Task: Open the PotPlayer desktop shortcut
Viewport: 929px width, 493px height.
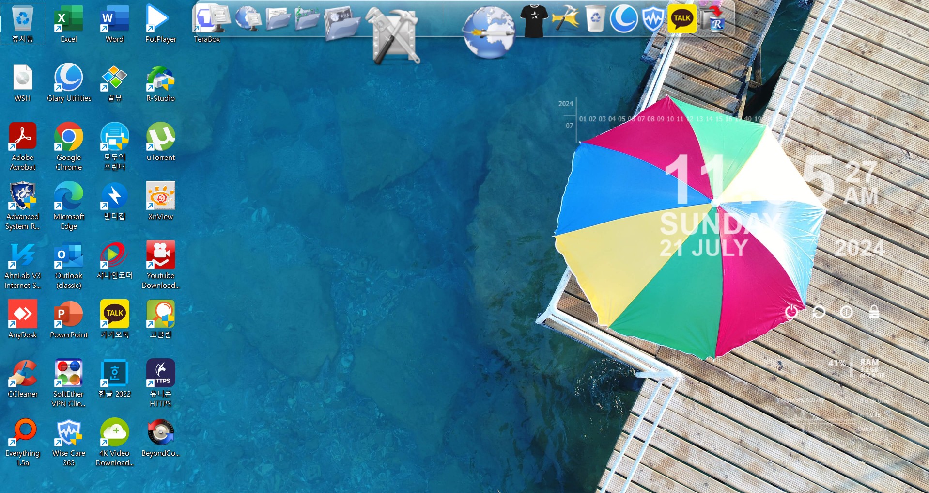Action: point(161,23)
